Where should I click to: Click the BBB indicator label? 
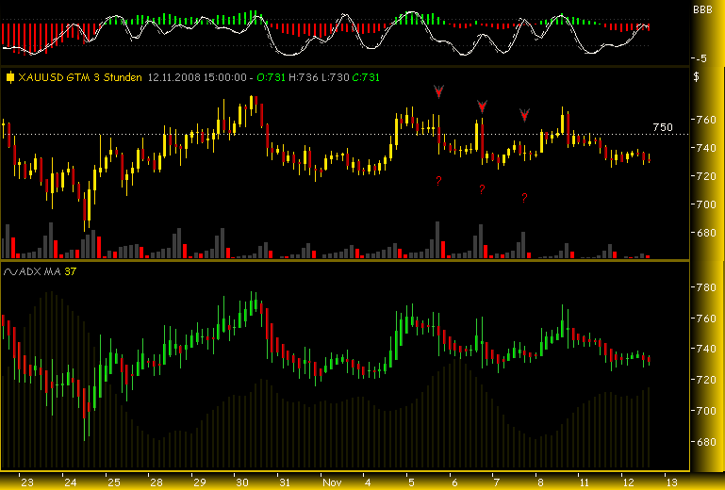click(702, 9)
